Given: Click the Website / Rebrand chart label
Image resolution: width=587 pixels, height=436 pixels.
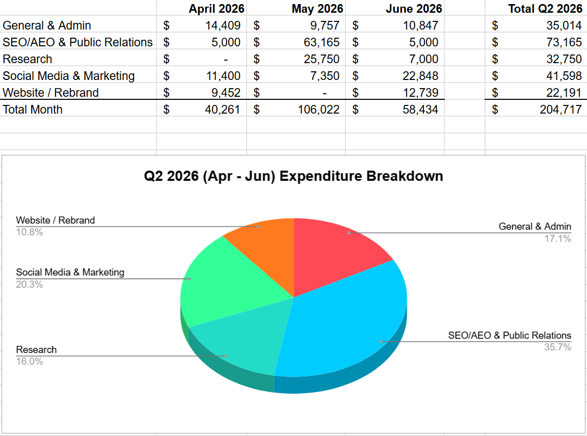Looking at the screenshot, I should (x=56, y=220).
